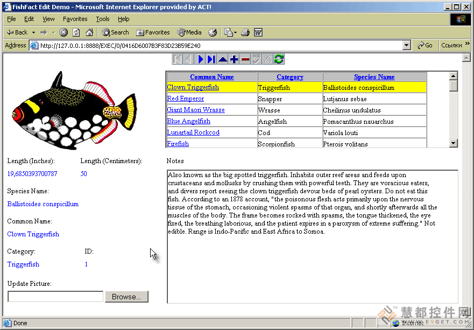474x330 pixels.
Task: Open the Blue Angelfish link
Action: pos(189,121)
